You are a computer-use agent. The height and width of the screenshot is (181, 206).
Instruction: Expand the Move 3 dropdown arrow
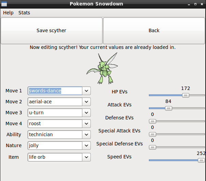[x=86, y=113]
